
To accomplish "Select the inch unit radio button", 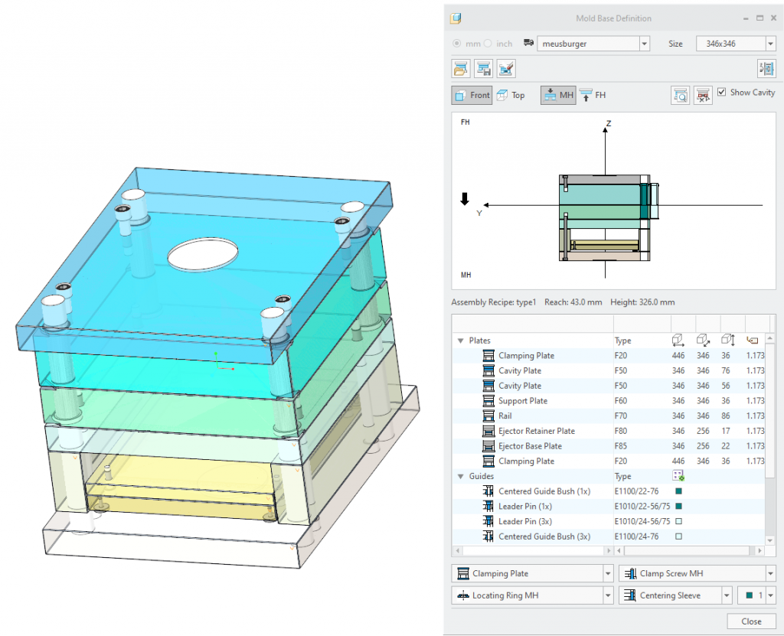I will coord(488,44).
